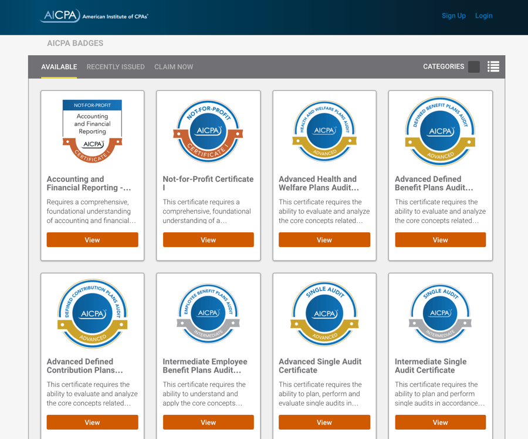View the Advanced Health and Welfare Plans badge

click(x=324, y=240)
